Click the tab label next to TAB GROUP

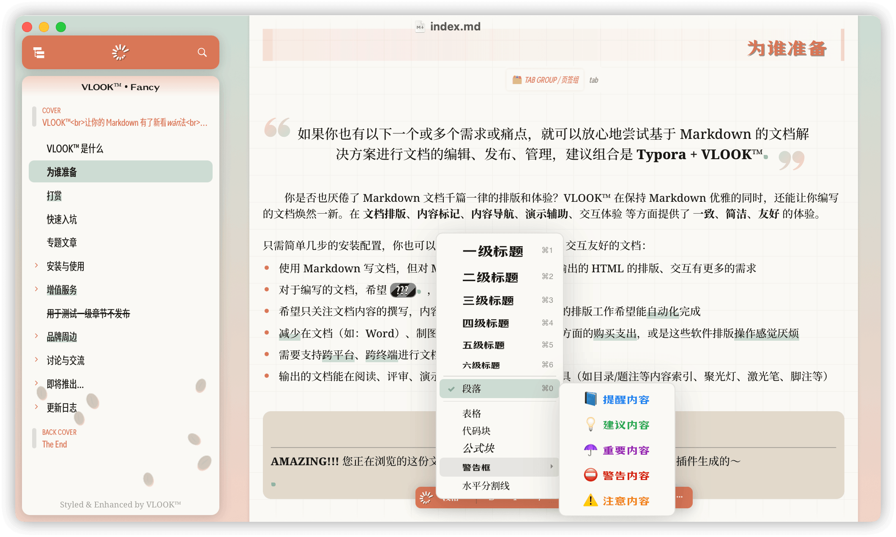594,80
